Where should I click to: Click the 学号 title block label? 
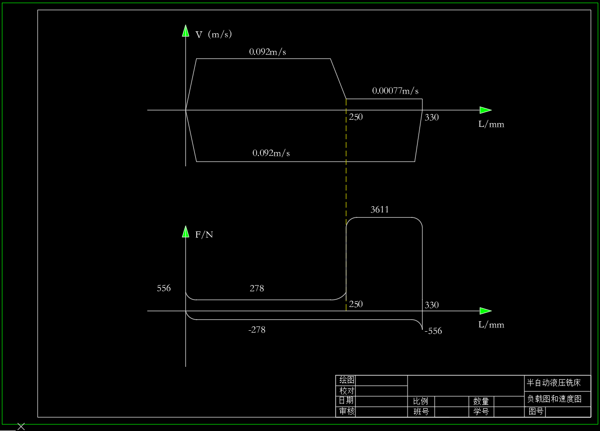[481, 412]
